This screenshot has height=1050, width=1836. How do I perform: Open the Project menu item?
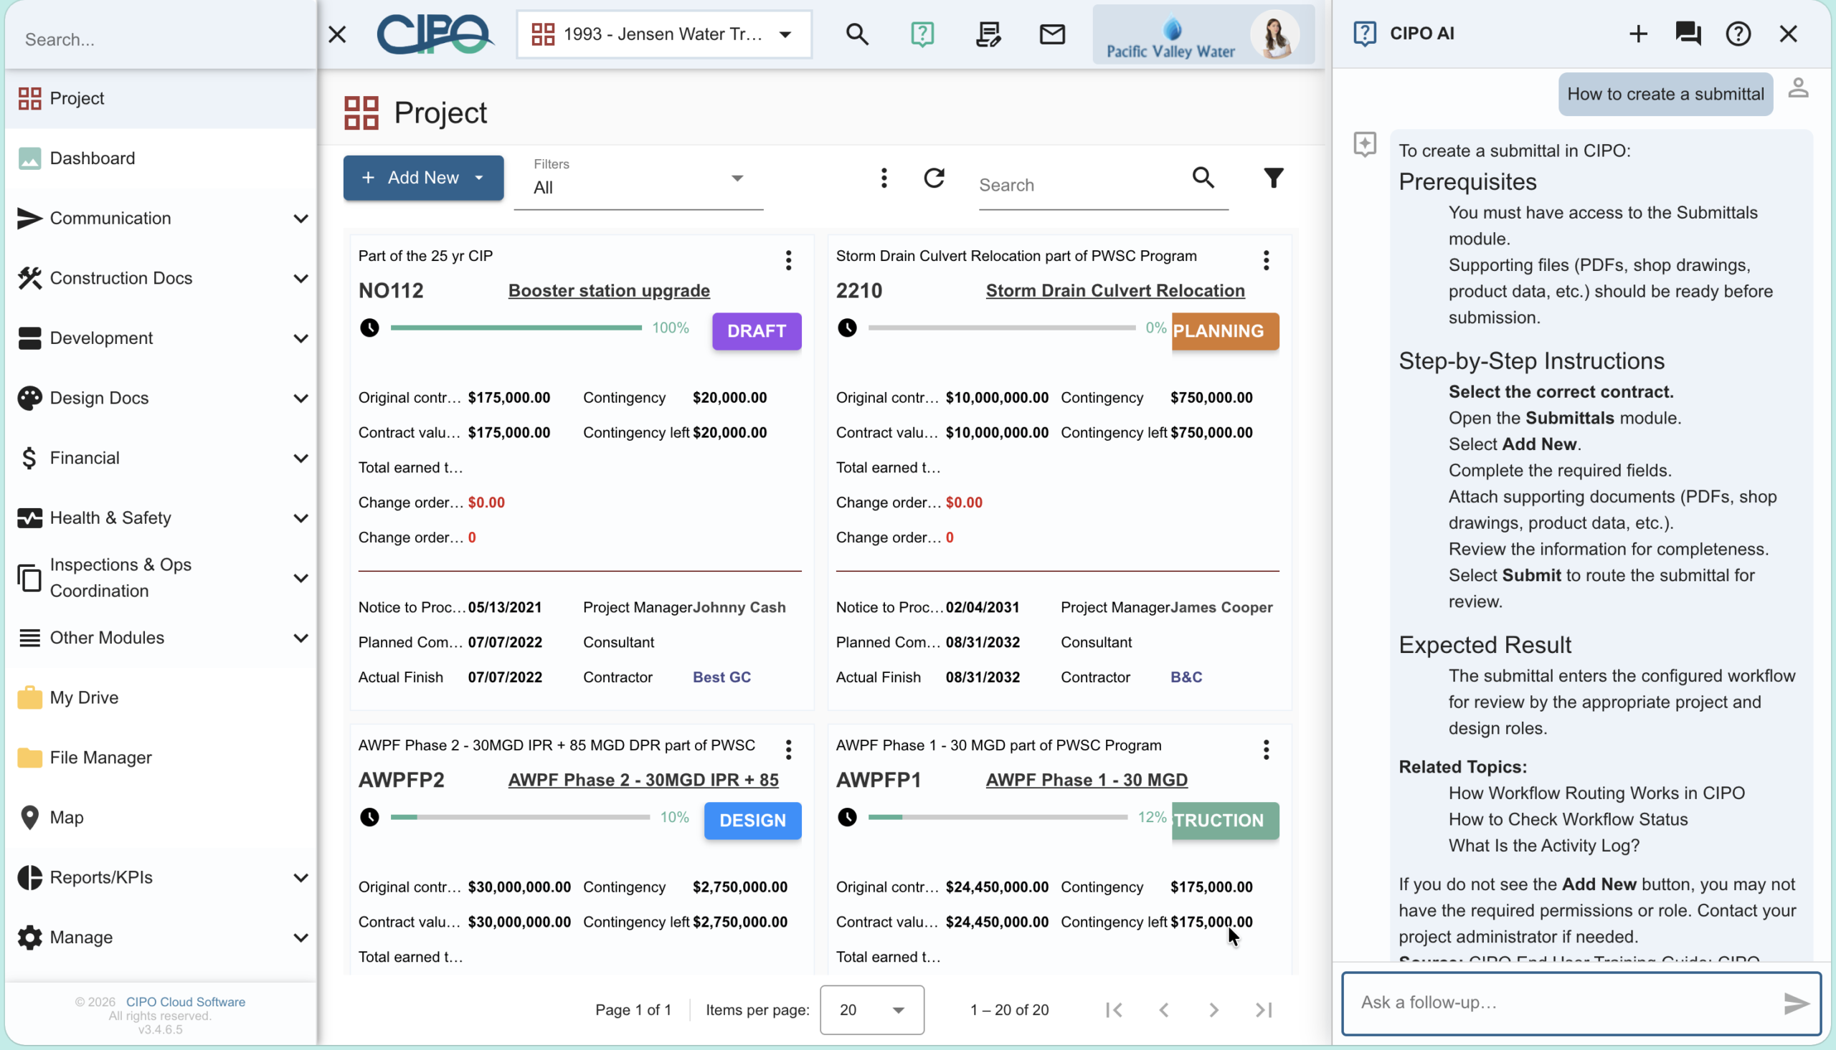(x=160, y=98)
